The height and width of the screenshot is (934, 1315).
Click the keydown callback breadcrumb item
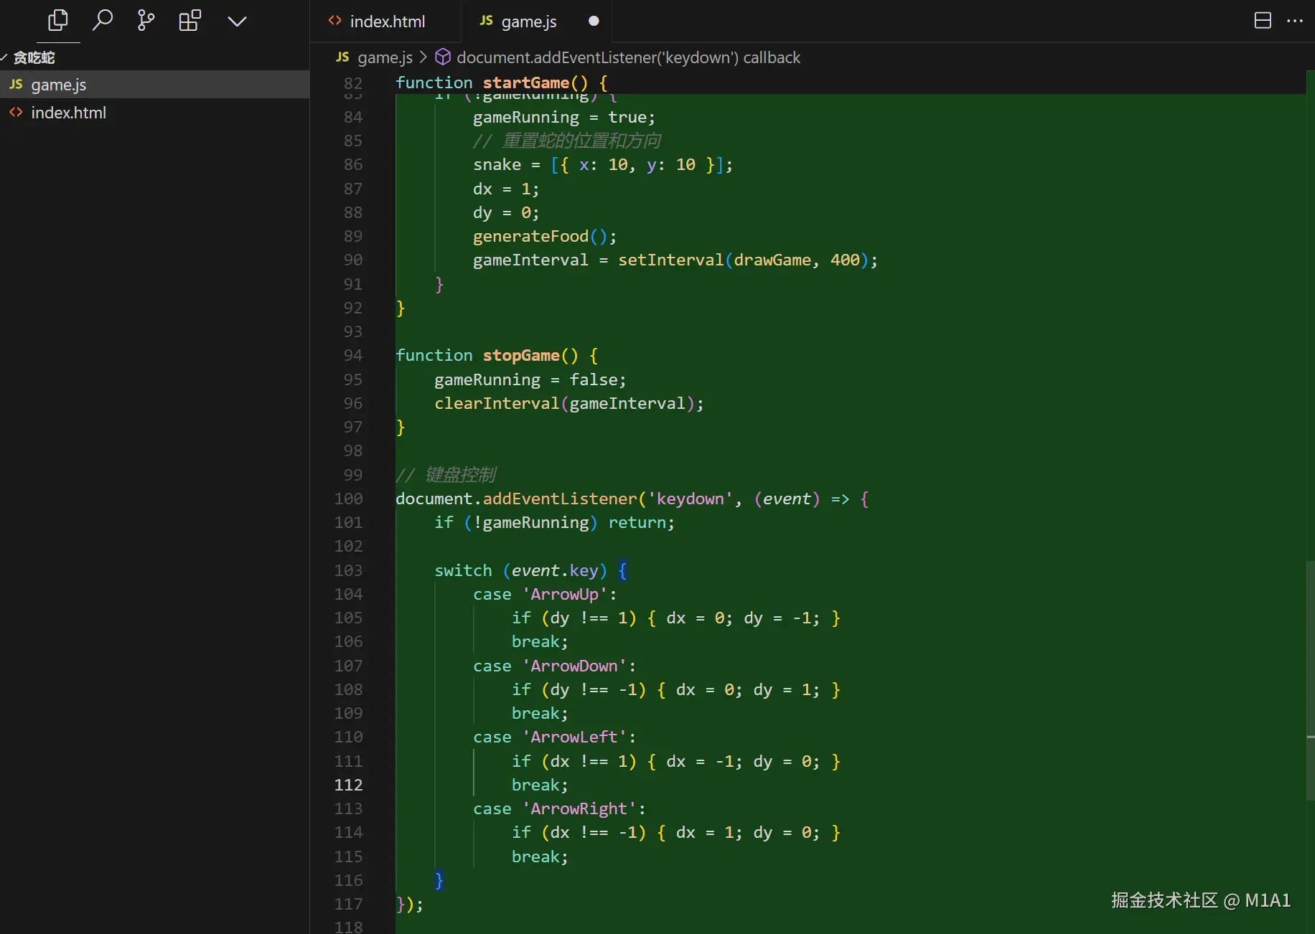[628, 57]
